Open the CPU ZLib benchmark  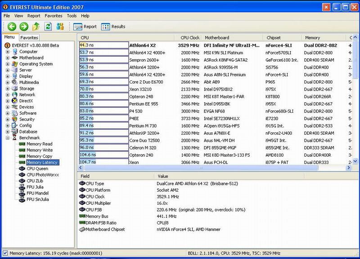[x=35, y=181]
